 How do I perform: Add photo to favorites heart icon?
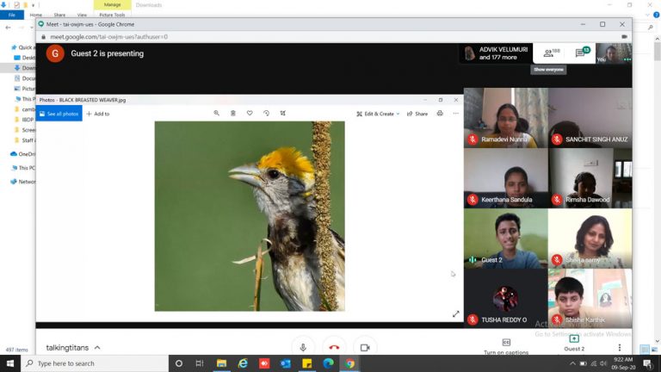[250, 113]
